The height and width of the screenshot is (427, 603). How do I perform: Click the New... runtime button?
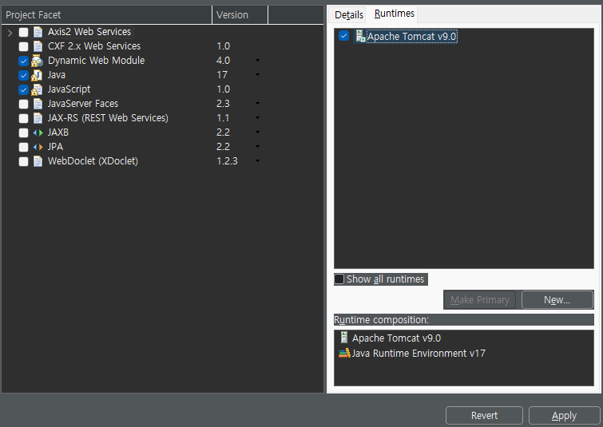click(x=557, y=300)
